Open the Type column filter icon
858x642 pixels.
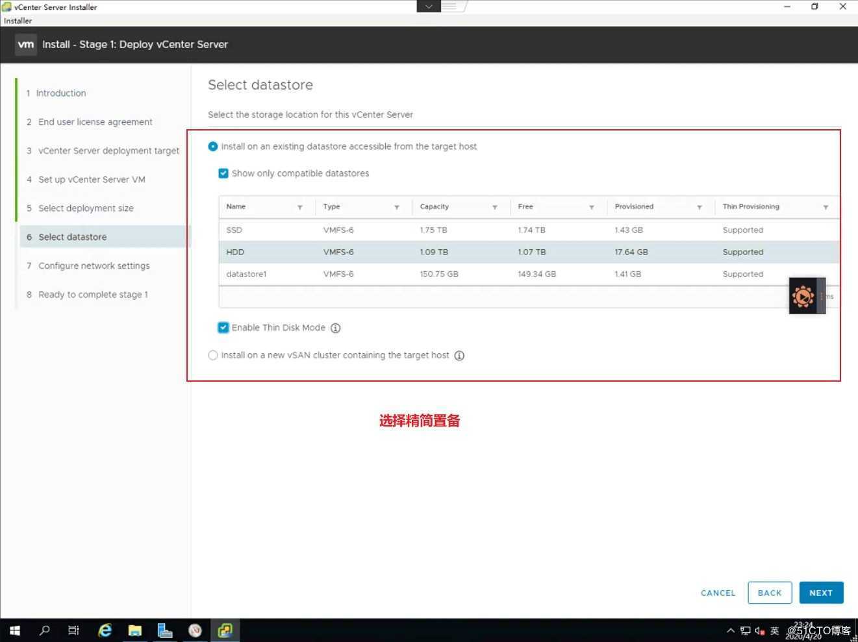(397, 208)
